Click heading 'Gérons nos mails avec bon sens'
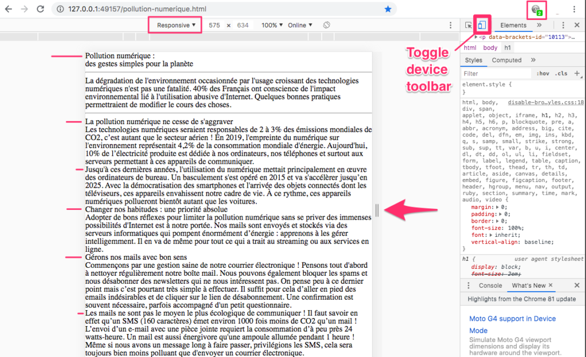Image resolution: width=586 pixels, height=357 pixels. tap(136, 257)
